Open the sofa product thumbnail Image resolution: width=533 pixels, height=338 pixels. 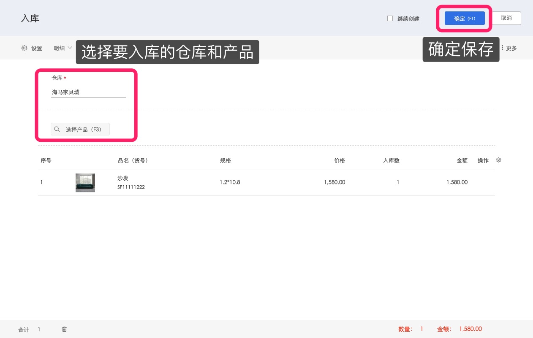click(x=85, y=182)
